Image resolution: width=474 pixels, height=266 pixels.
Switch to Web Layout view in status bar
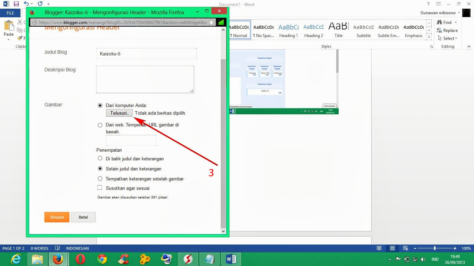click(405, 248)
